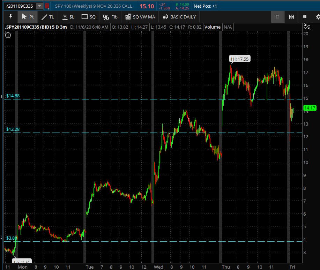Image resolution: width=320 pixels, height=270 pixels.
Task: Click the green 14.17 current price marker
Action: coord(310,108)
